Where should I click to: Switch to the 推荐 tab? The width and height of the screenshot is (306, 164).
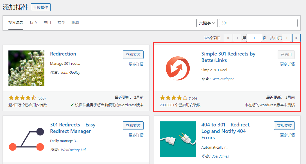coord(61,23)
